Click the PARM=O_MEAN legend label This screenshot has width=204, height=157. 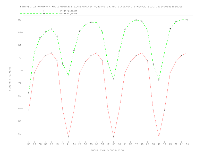(x=69, y=11)
